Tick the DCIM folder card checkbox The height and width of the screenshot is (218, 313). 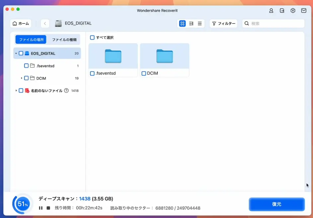click(x=144, y=73)
